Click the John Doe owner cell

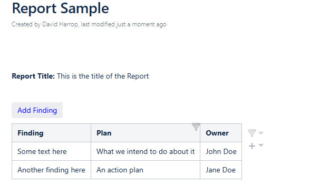coord(221,151)
